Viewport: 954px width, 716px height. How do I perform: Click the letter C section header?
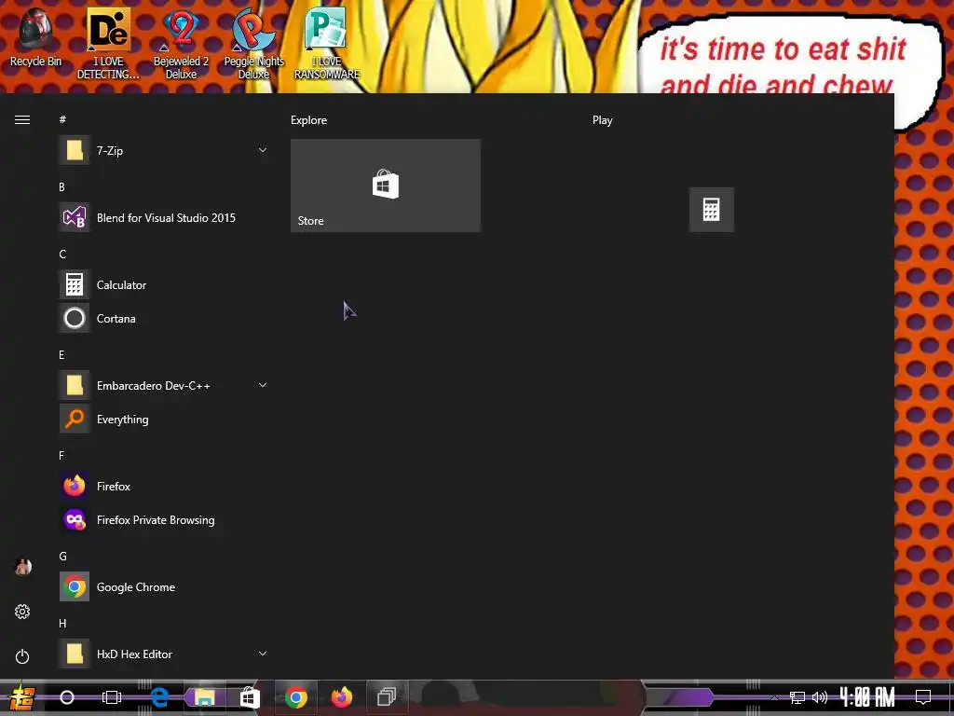click(x=62, y=254)
